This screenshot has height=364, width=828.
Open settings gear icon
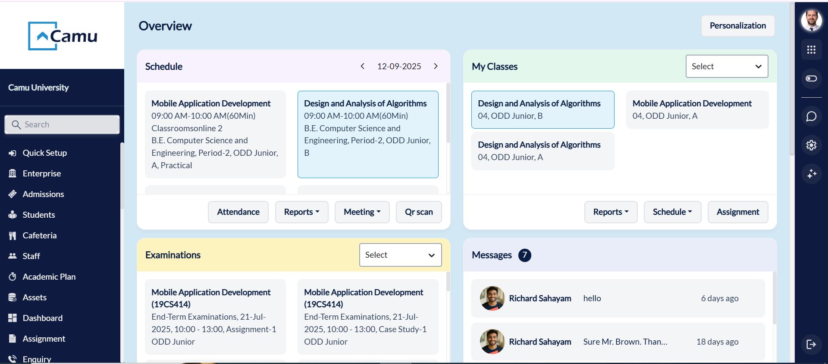pyautogui.click(x=811, y=145)
